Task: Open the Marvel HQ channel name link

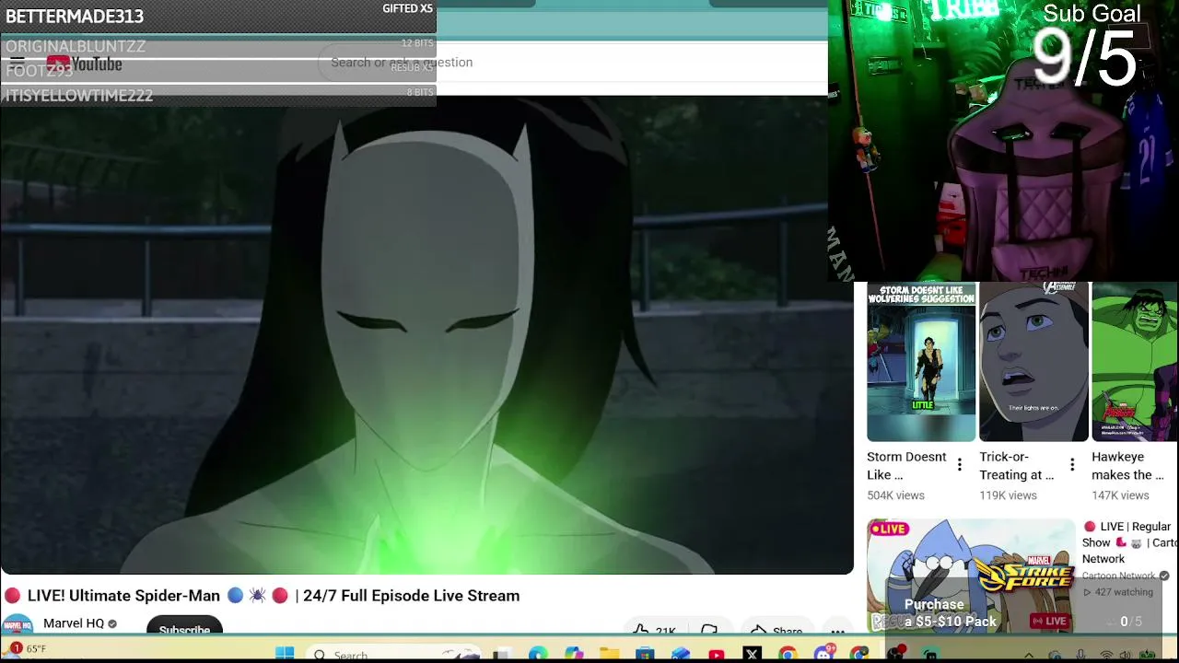Action: 74,623
